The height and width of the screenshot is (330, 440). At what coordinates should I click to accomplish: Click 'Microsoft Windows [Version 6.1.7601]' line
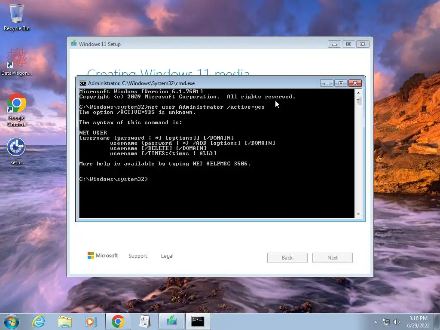(x=141, y=92)
